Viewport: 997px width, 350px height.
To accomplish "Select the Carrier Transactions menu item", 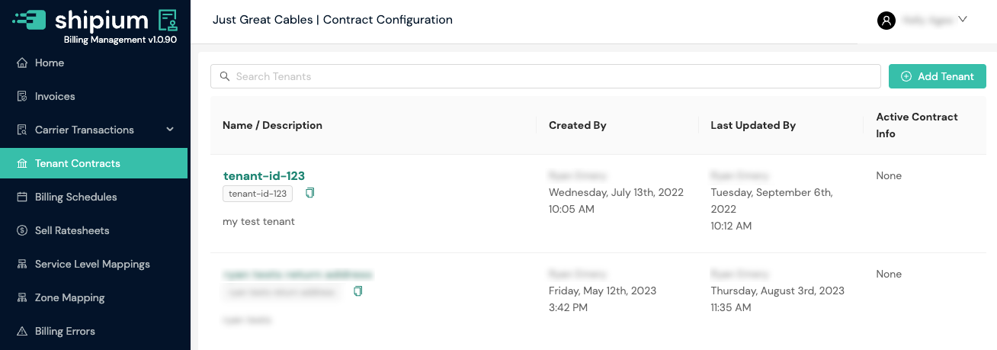I will click(84, 130).
